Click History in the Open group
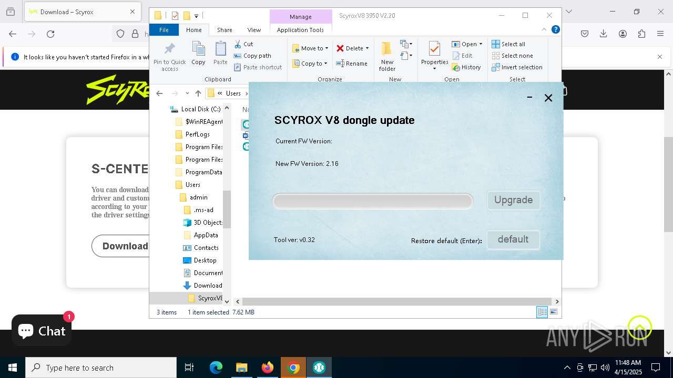 click(x=466, y=67)
